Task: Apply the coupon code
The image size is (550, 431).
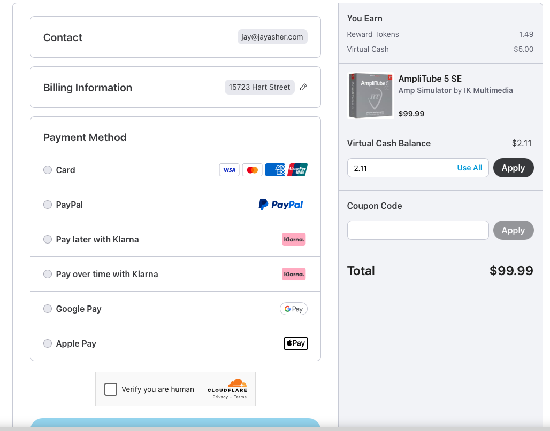Action: (513, 230)
